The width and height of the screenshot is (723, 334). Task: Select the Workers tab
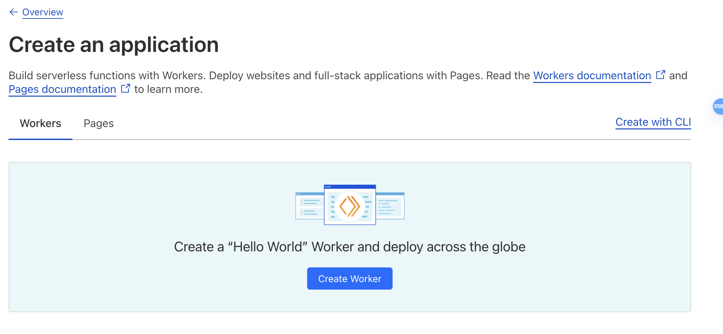pyautogui.click(x=40, y=123)
